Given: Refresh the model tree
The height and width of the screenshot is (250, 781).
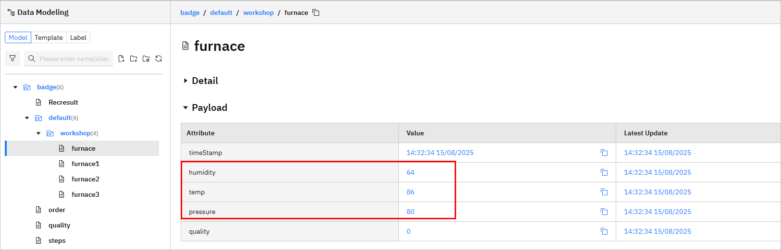Looking at the screenshot, I should 159,59.
